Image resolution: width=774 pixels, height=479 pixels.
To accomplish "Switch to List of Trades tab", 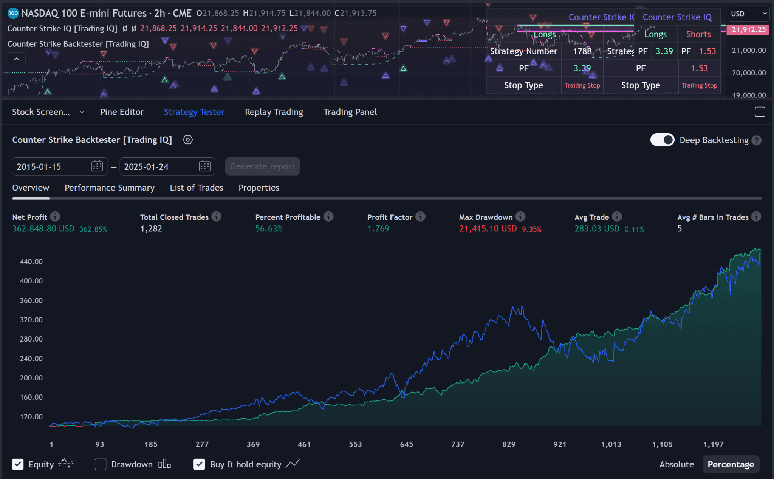I will 197,188.
